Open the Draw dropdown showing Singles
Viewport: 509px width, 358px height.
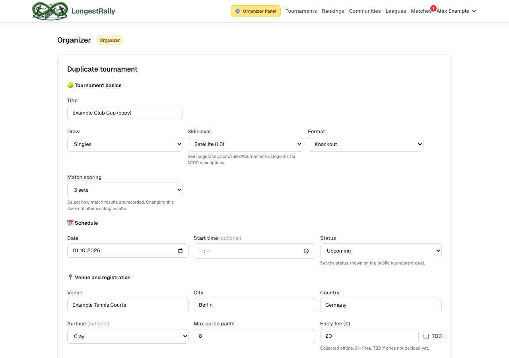(125, 144)
